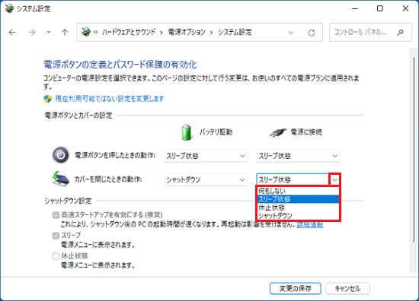This screenshot has width=419, height=301.
Task: Click the 電源に接続 column label
Action: pos(306,132)
